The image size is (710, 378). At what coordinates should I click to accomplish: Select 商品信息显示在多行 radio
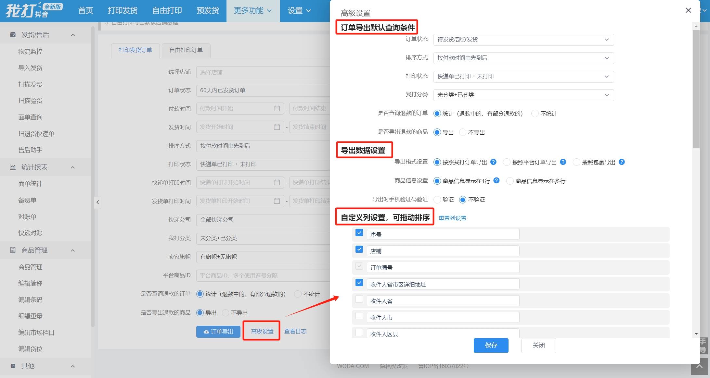(x=510, y=181)
